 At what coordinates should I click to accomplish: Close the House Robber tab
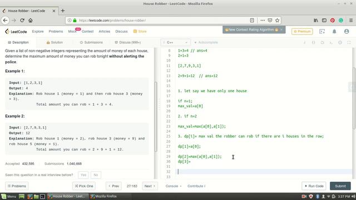click(x=54, y=11)
